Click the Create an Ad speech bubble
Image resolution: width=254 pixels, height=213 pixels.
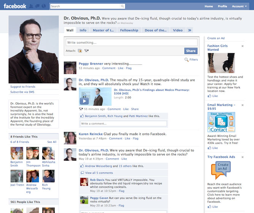221,170
